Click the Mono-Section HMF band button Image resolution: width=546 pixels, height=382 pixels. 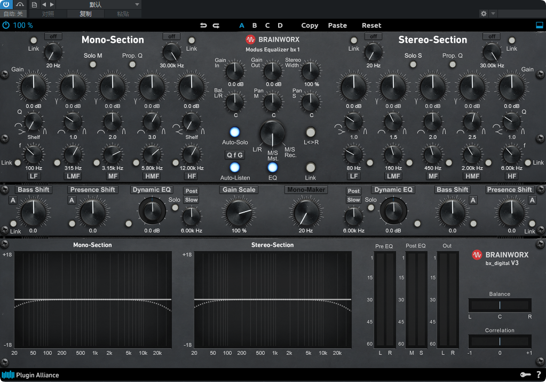[152, 176]
